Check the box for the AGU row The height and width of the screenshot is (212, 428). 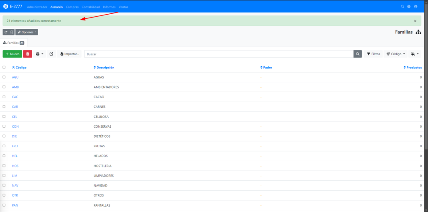click(4, 77)
